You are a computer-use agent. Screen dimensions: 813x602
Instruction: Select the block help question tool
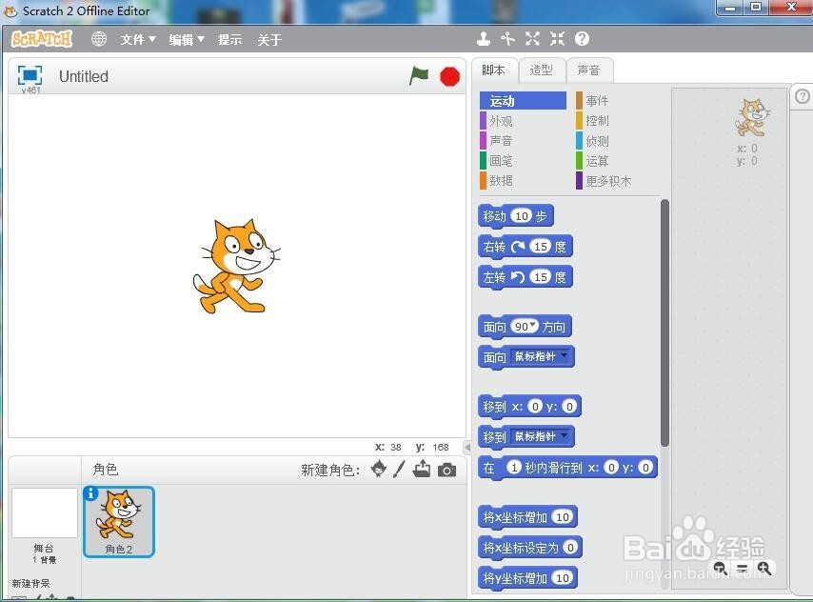tap(583, 38)
